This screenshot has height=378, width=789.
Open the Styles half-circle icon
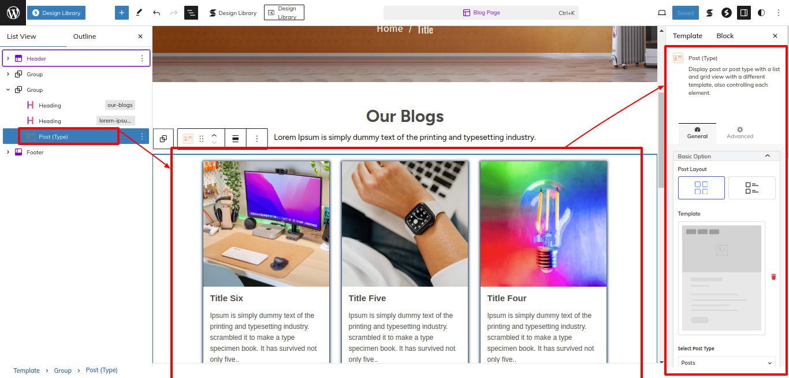coord(761,13)
